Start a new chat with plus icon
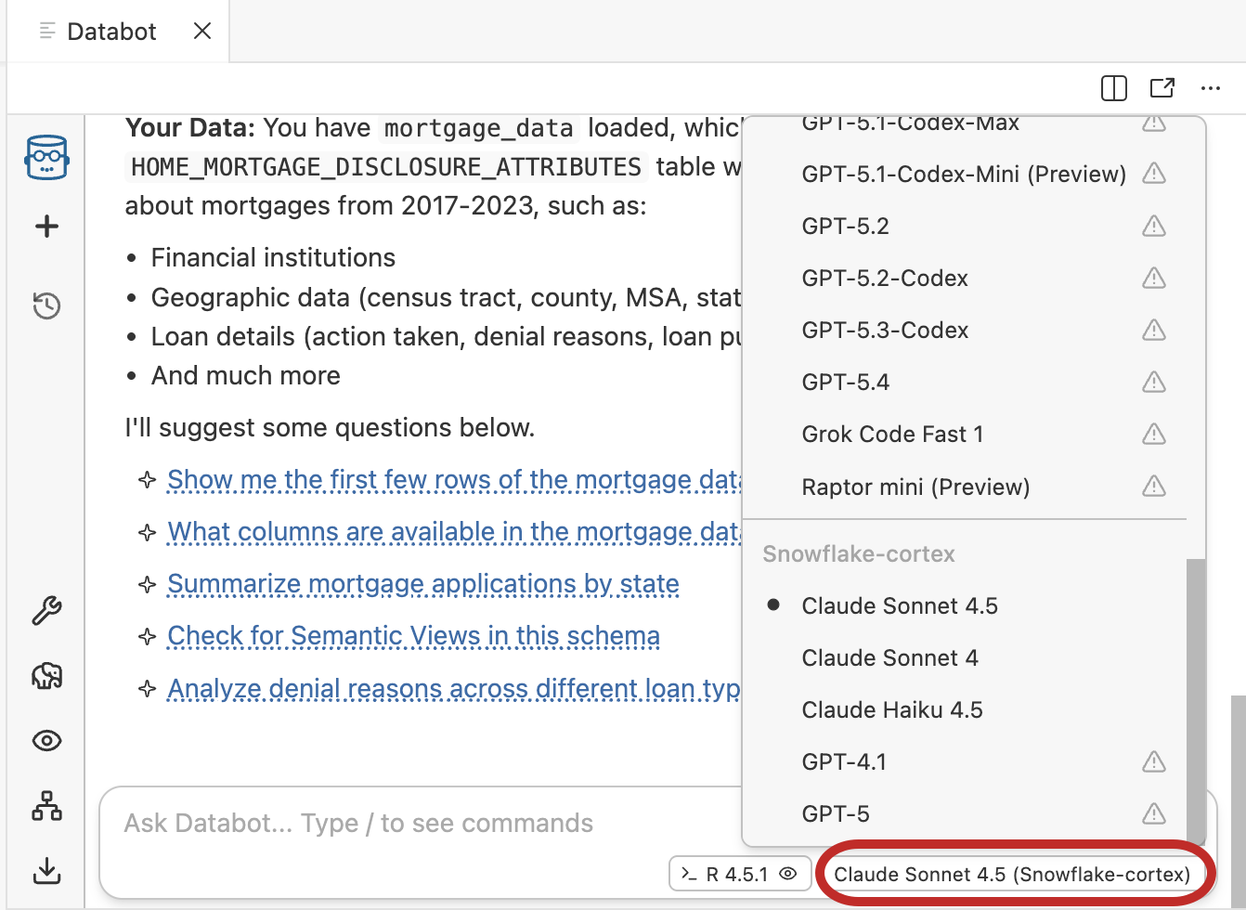The height and width of the screenshot is (910, 1246). point(46,227)
